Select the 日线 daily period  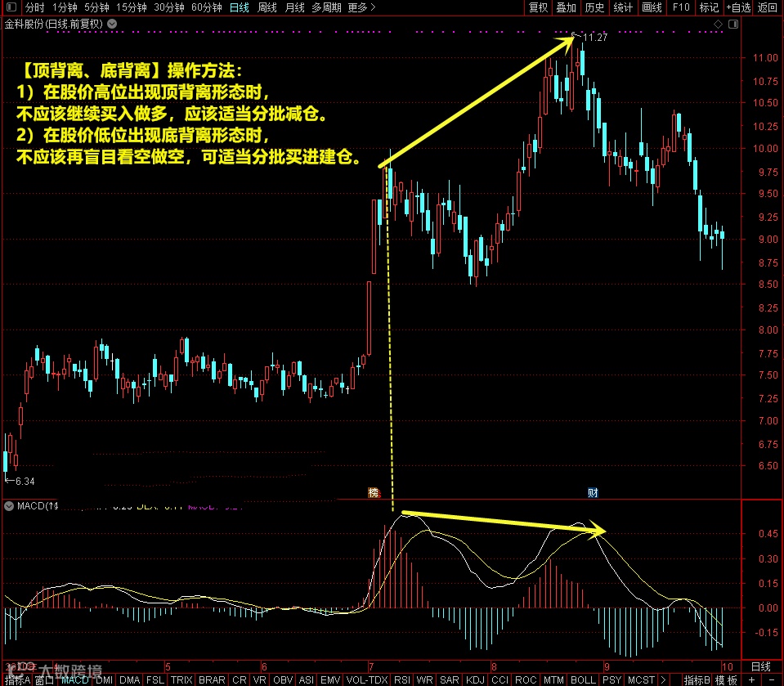(x=240, y=7)
